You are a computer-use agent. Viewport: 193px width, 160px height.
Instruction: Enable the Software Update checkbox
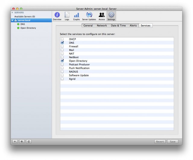(62, 75)
